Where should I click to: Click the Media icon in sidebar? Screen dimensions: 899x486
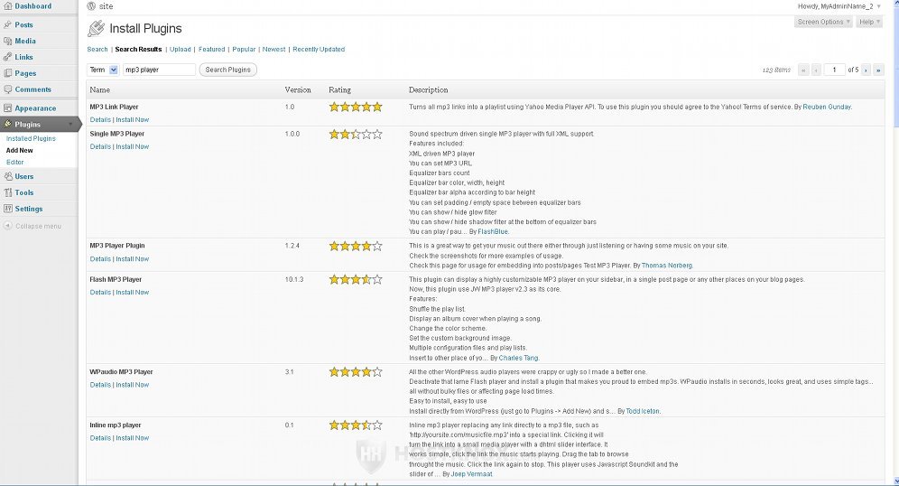[7, 41]
